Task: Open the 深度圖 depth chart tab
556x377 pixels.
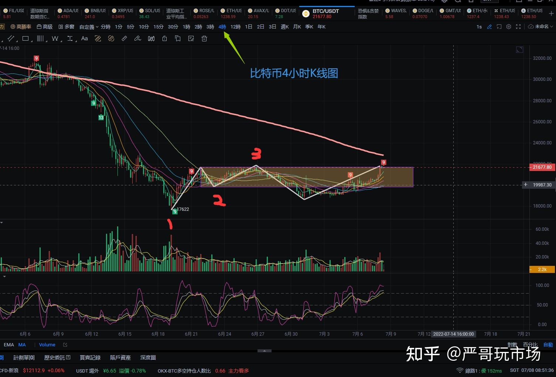Action: pos(147,357)
